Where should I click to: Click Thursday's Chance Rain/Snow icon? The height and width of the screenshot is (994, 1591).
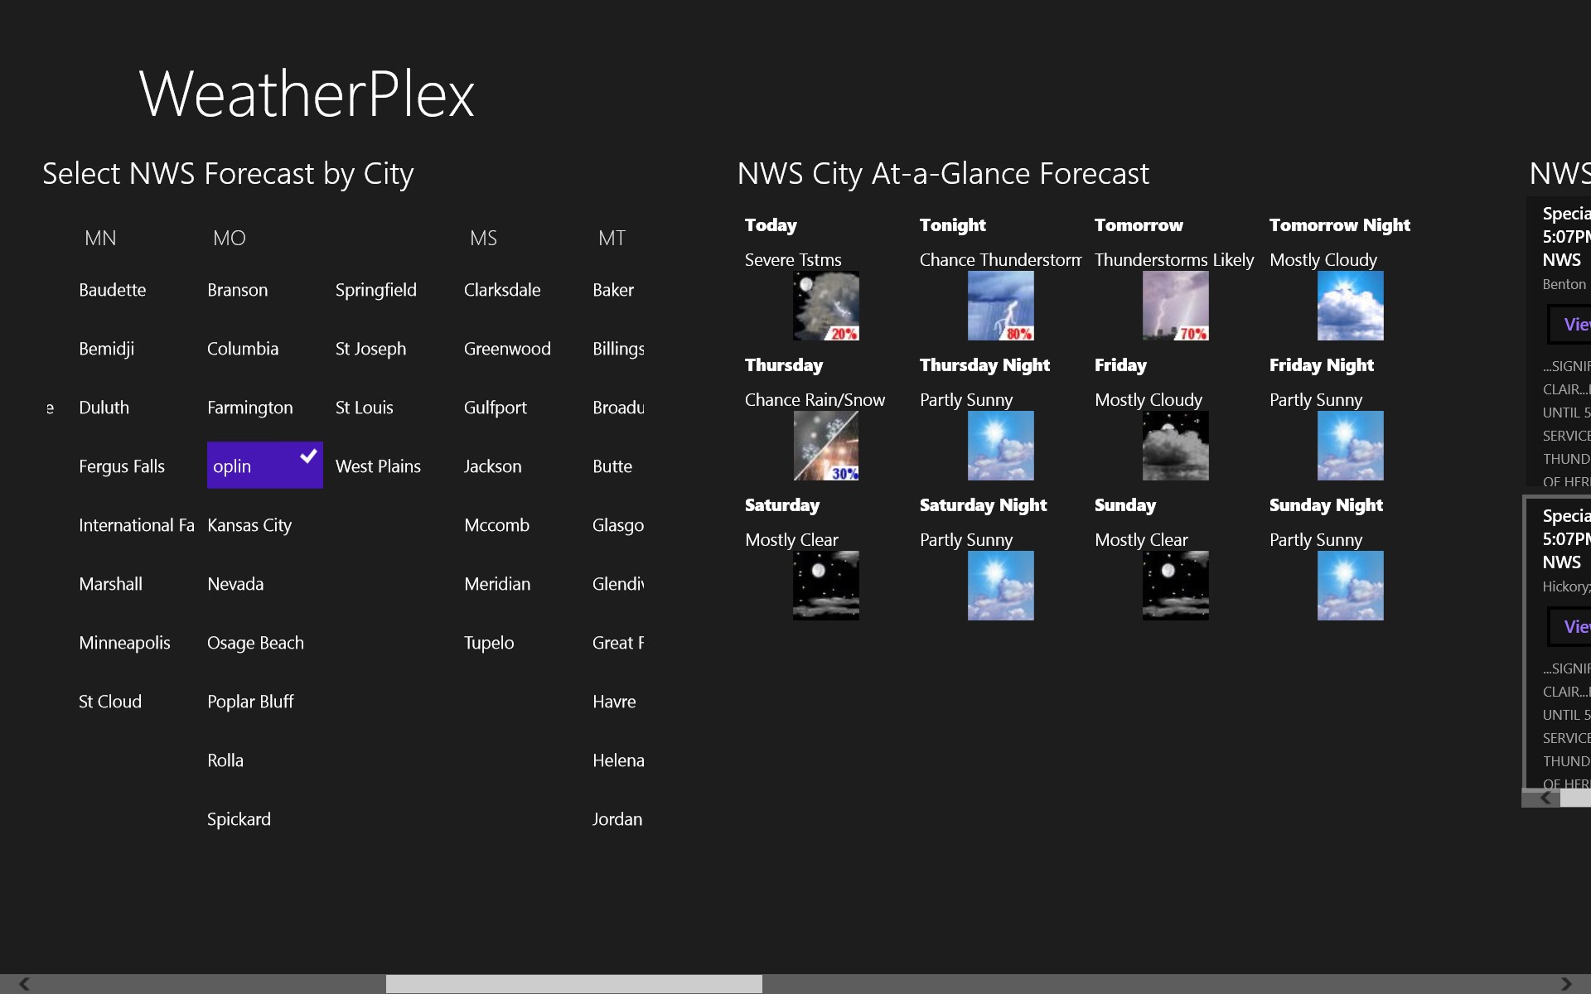click(x=825, y=446)
